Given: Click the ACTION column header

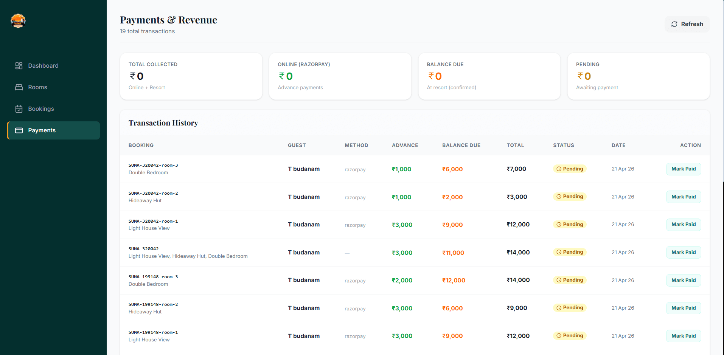Looking at the screenshot, I should coord(690,145).
